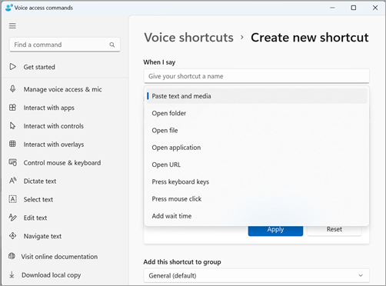Choose Press keyboard keys action
Viewport: 386px width, 286px height.
(x=257, y=181)
